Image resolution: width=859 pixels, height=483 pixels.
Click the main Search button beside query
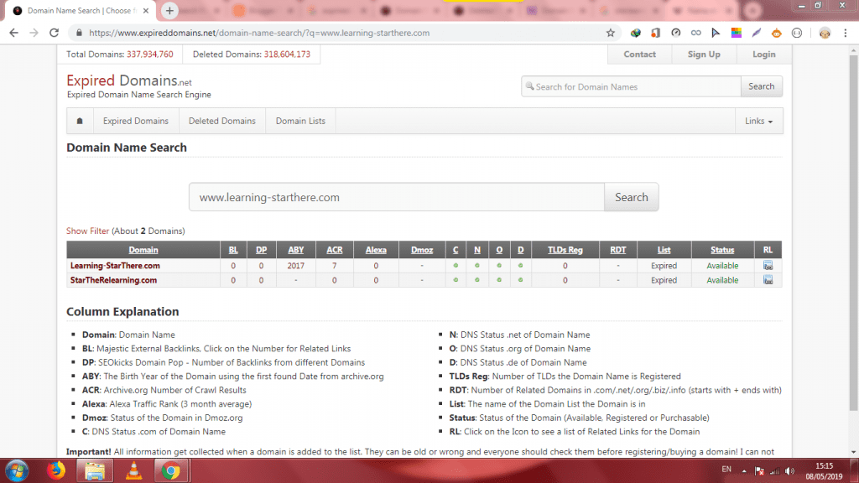(x=631, y=197)
